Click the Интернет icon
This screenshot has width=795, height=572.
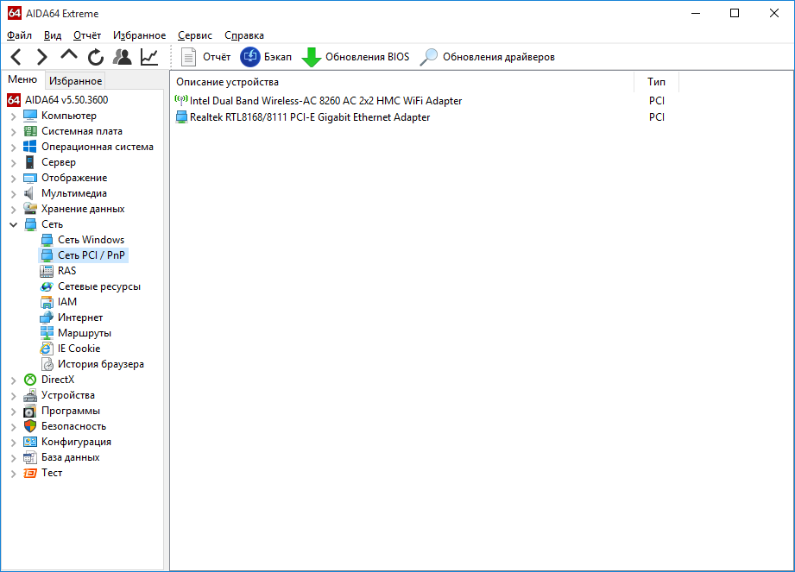click(x=47, y=317)
